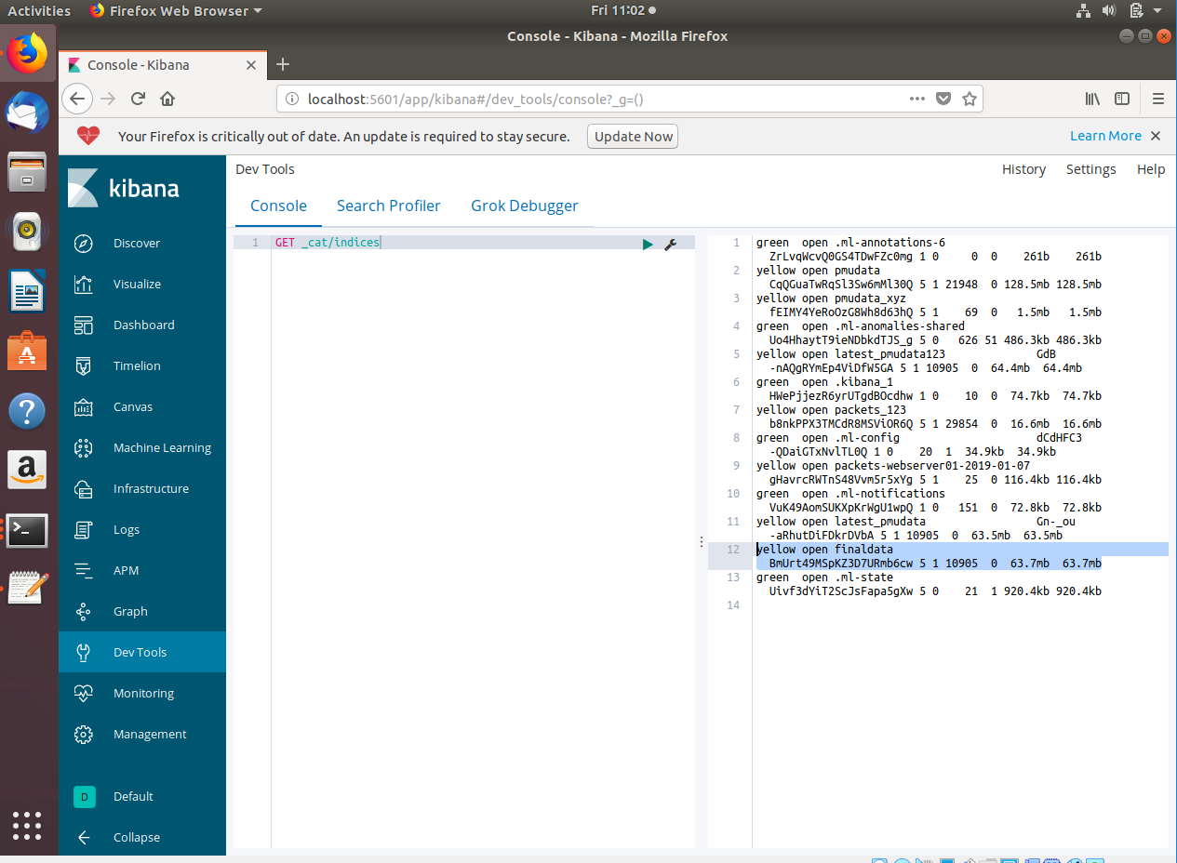Click the Firefox address bar
1177x863 pixels.
[595, 99]
